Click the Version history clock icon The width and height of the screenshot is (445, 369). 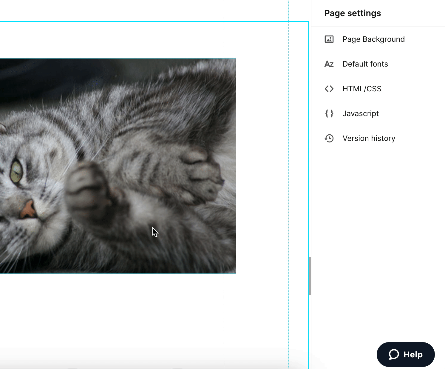coord(329,138)
